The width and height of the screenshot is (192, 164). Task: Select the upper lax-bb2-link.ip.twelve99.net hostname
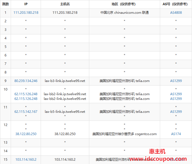tap(65, 94)
